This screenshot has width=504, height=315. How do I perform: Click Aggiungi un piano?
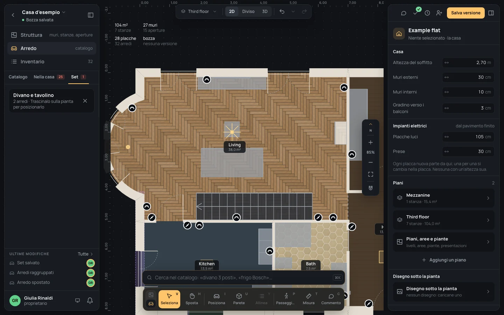pyautogui.click(x=444, y=260)
